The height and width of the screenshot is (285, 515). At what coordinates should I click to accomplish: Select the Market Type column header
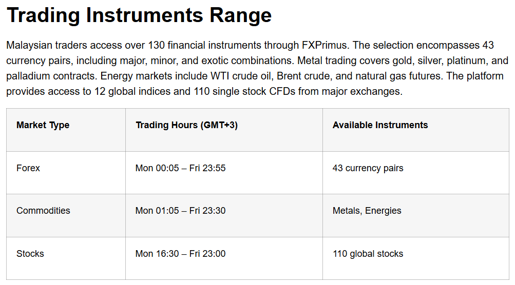click(43, 125)
